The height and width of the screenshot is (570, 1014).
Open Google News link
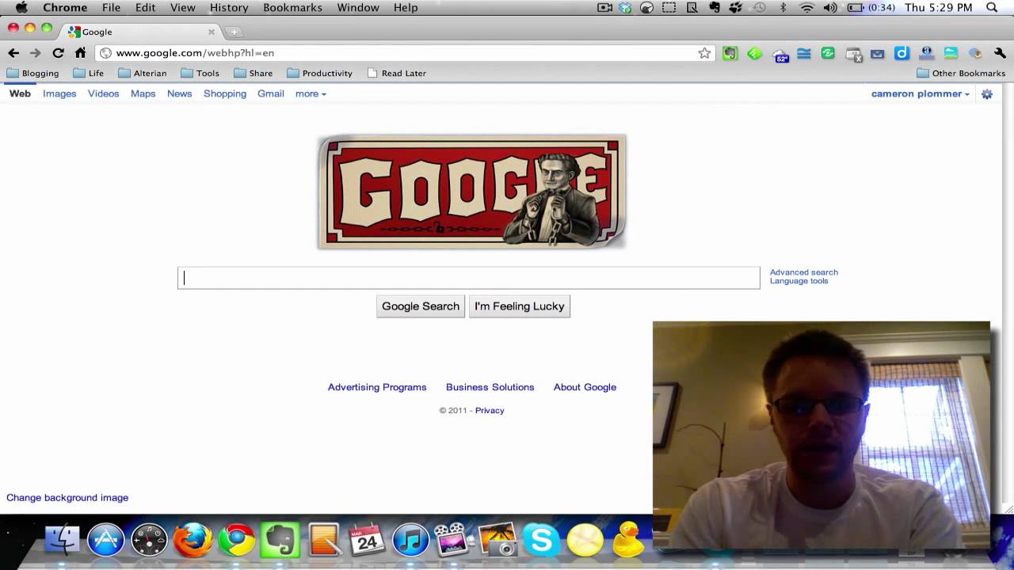coord(180,93)
